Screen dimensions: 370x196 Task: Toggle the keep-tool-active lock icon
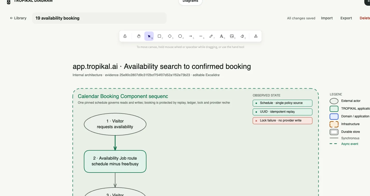click(125, 36)
